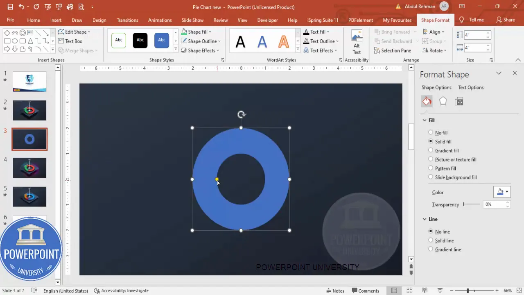Switch to Normal view in status bar
Screen dimensions: 524x295
(x=394, y=290)
